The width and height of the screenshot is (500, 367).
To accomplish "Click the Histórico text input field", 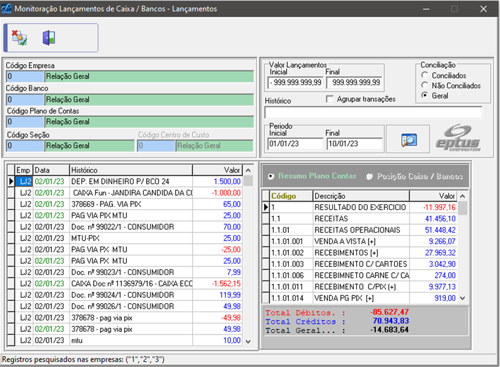I will [373, 112].
